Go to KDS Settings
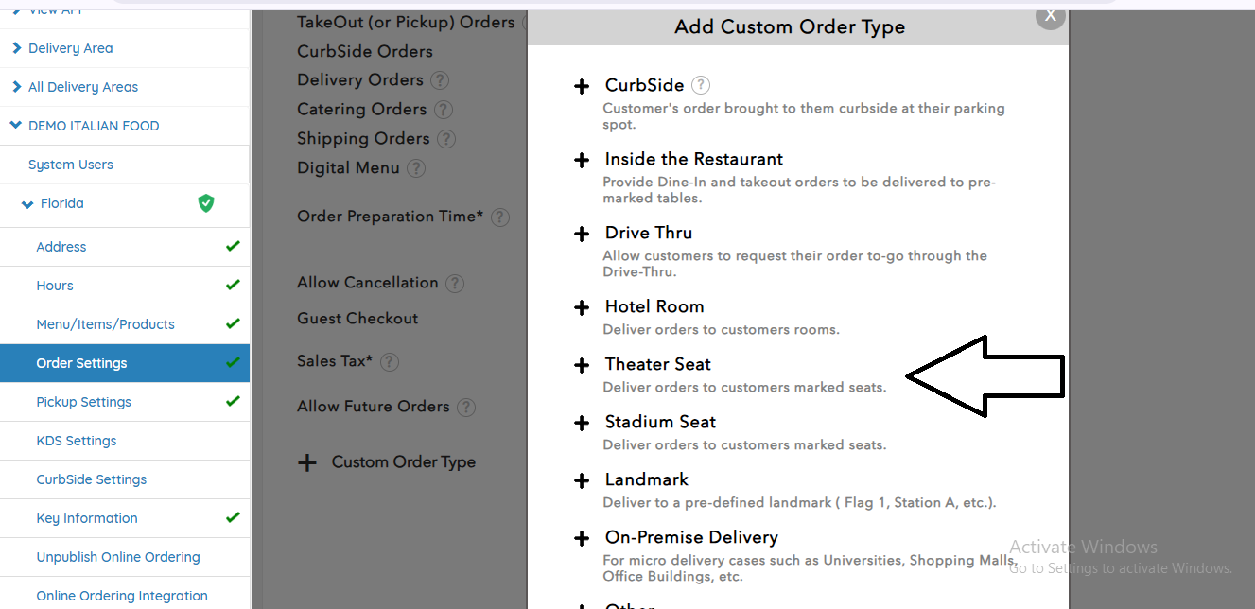This screenshot has height=609, width=1255. pos(76,441)
